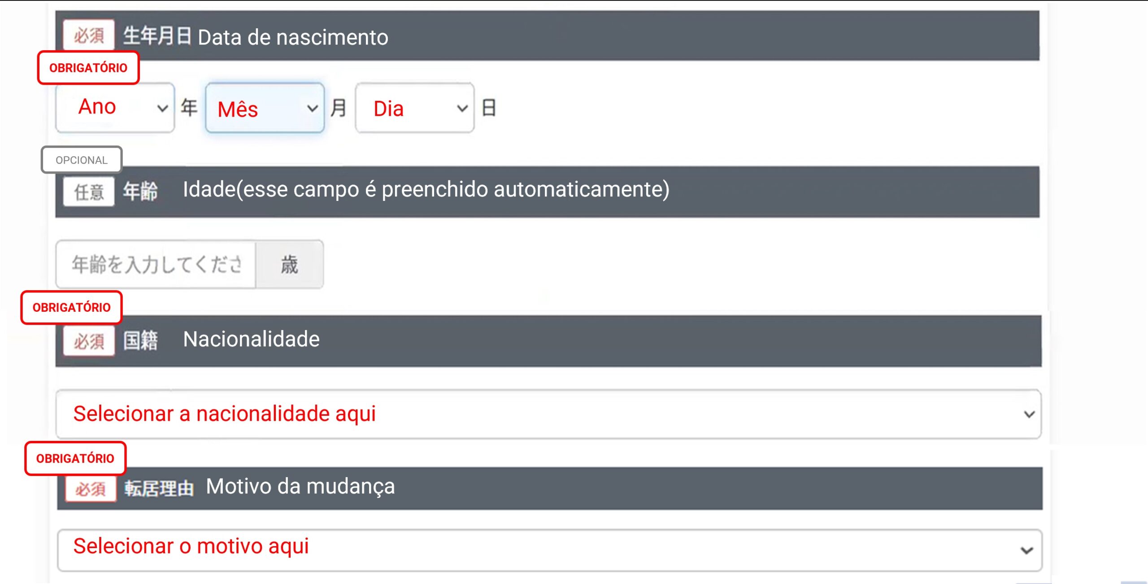Click the 必須 badge beside Motivo da mudança
The height and width of the screenshot is (584, 1148).
(91, 488)
